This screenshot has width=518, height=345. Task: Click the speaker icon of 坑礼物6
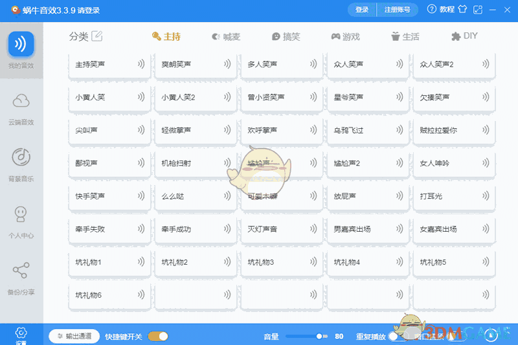(x=141, y=295)
